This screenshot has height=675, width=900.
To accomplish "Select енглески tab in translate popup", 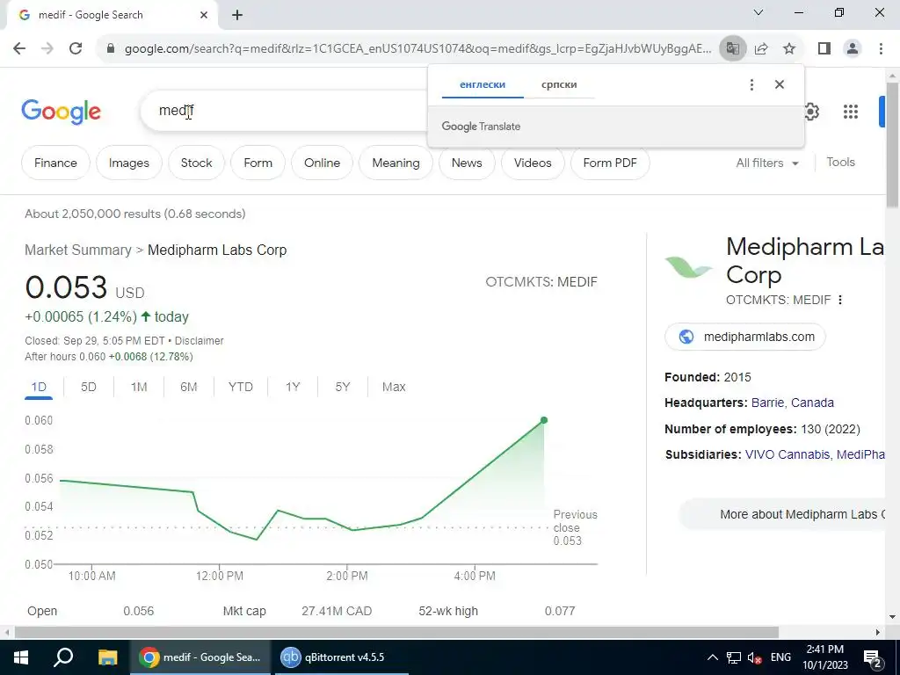I will [483, 84].
